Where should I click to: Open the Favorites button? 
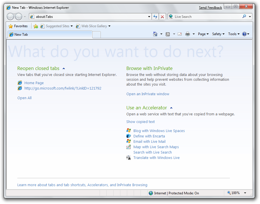click(x=18, y=26)
